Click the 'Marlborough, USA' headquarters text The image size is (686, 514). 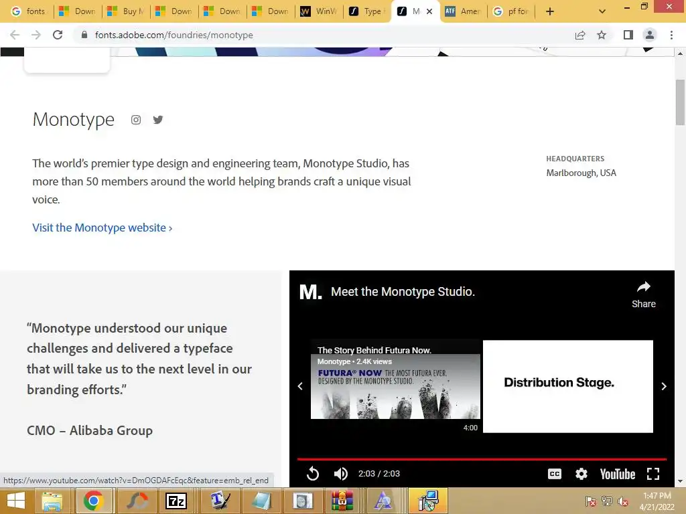click(581, 173)
